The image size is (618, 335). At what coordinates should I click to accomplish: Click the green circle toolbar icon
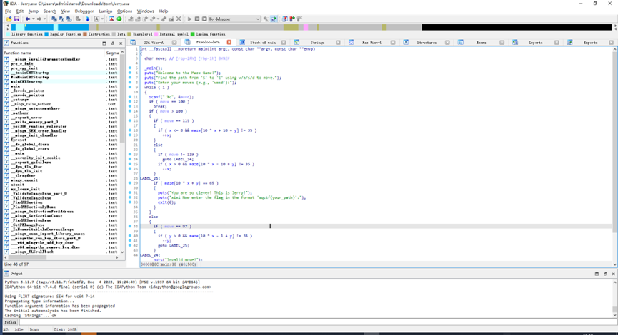coord(119,19)
